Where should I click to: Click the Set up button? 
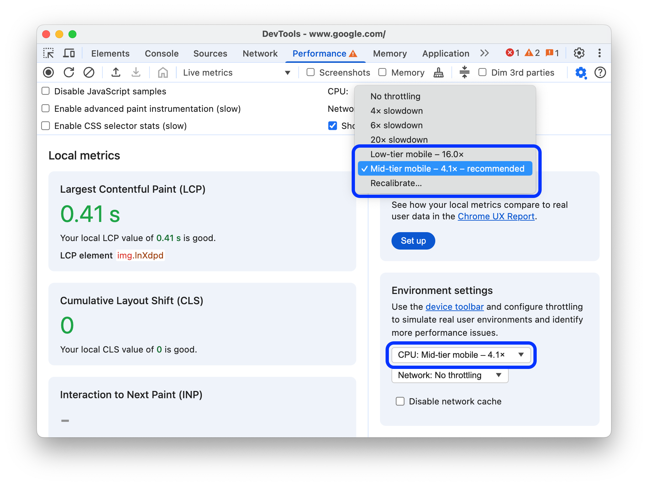(x=414, y=240)
